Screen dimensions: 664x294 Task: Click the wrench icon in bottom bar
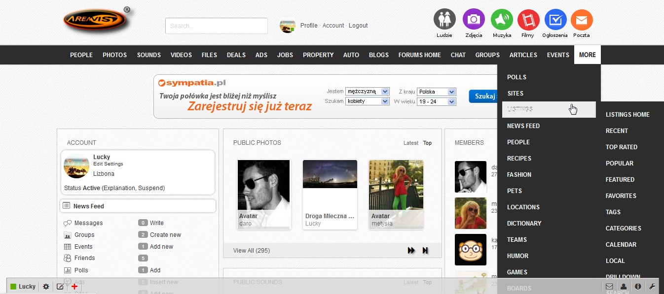[x=652, y=287]
